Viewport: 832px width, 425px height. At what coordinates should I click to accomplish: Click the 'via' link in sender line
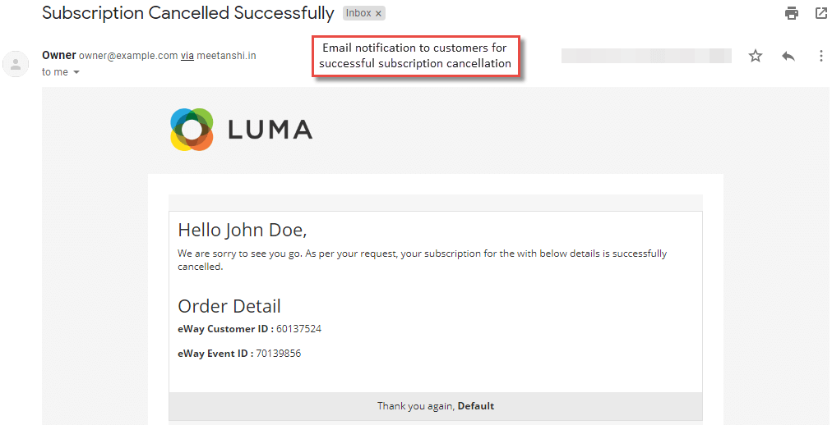pos(187,56)
